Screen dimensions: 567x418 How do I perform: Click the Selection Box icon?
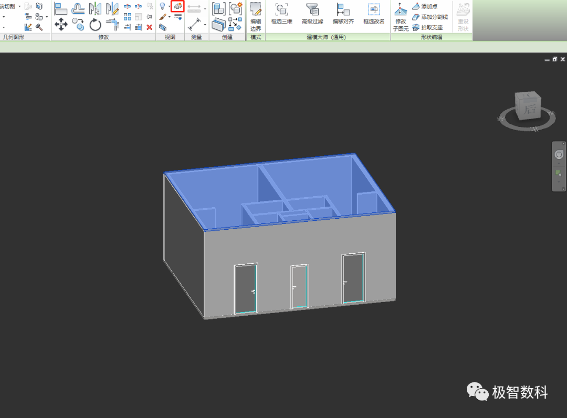point(163,27)
